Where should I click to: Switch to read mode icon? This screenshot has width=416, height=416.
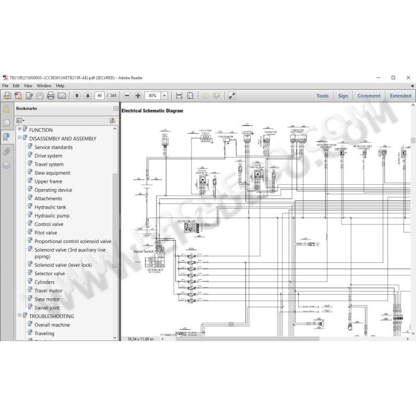click(x=232, y=96)
